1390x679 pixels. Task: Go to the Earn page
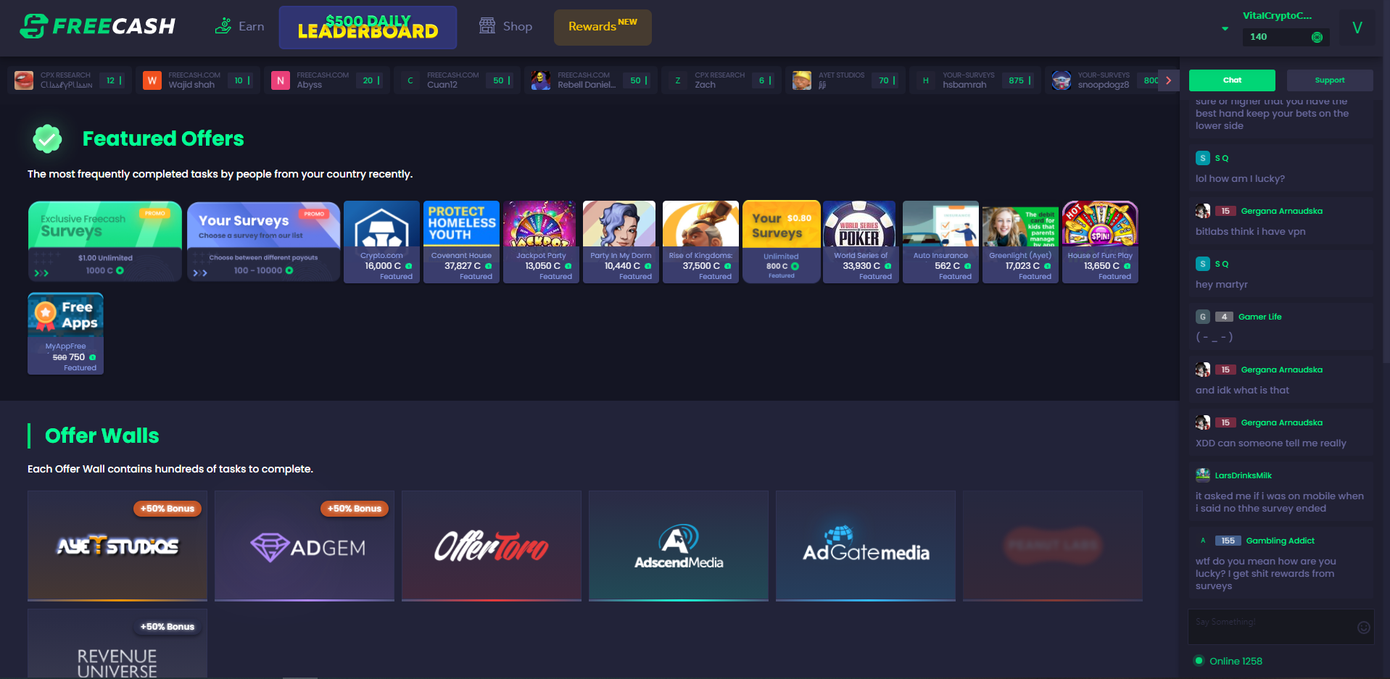coord(239,26)
